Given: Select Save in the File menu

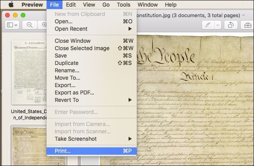Looking at the screenshot, I should point(91,56).
